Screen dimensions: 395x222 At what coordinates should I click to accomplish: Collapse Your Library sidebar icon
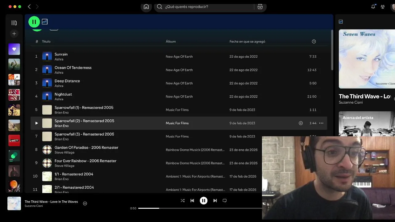pos(14,23)
